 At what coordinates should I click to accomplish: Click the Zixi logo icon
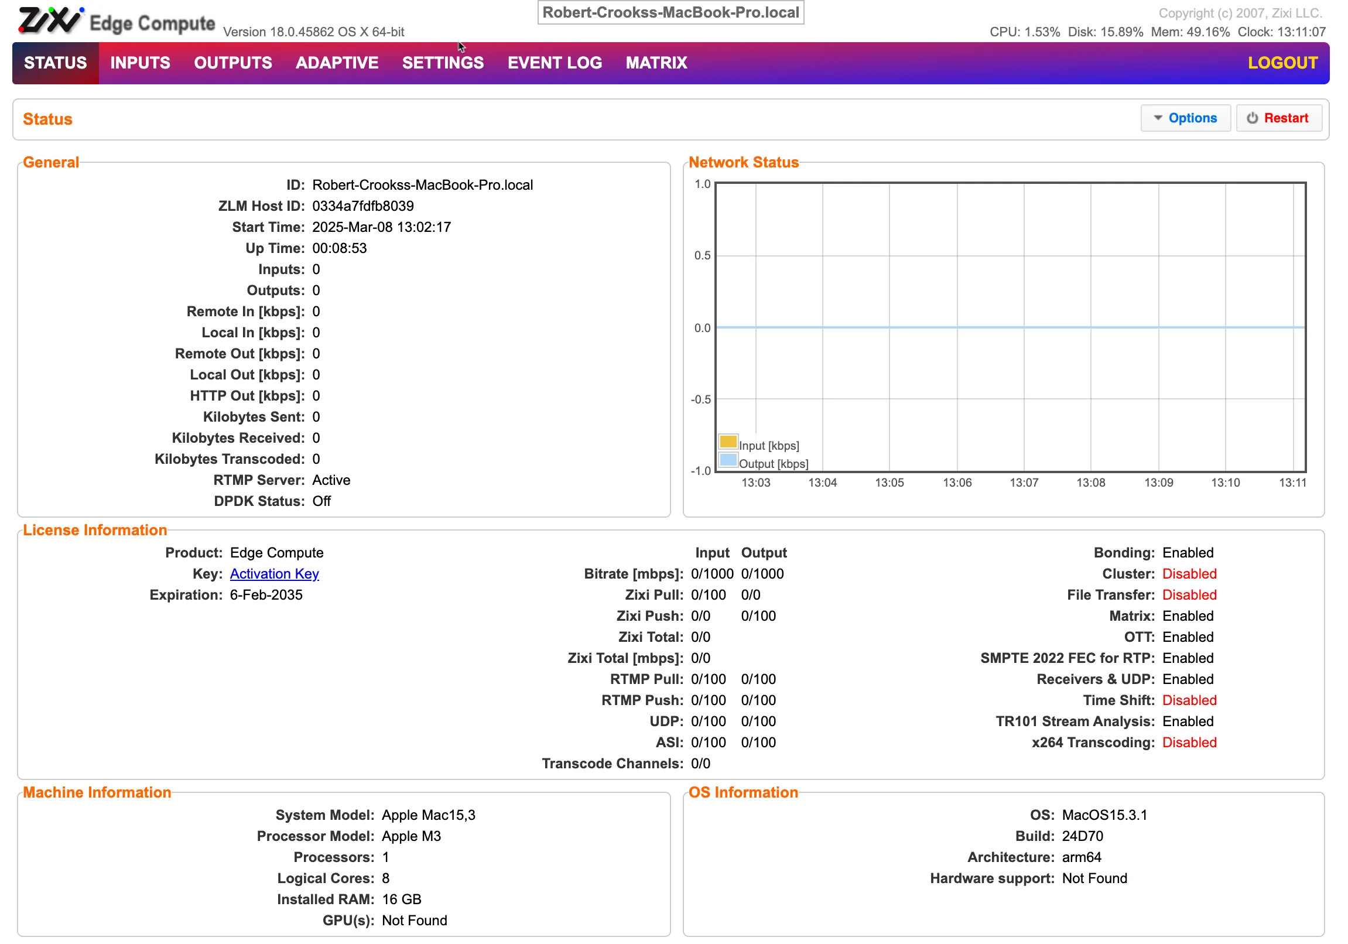tap(52, 21)
